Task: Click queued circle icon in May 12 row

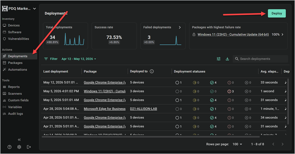Action: tap(177, 83)
